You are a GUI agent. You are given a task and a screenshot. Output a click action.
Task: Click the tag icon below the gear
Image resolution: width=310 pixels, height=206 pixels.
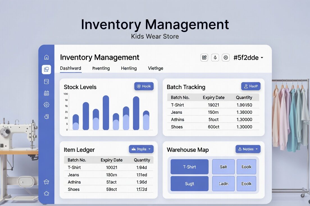(47, 116)
